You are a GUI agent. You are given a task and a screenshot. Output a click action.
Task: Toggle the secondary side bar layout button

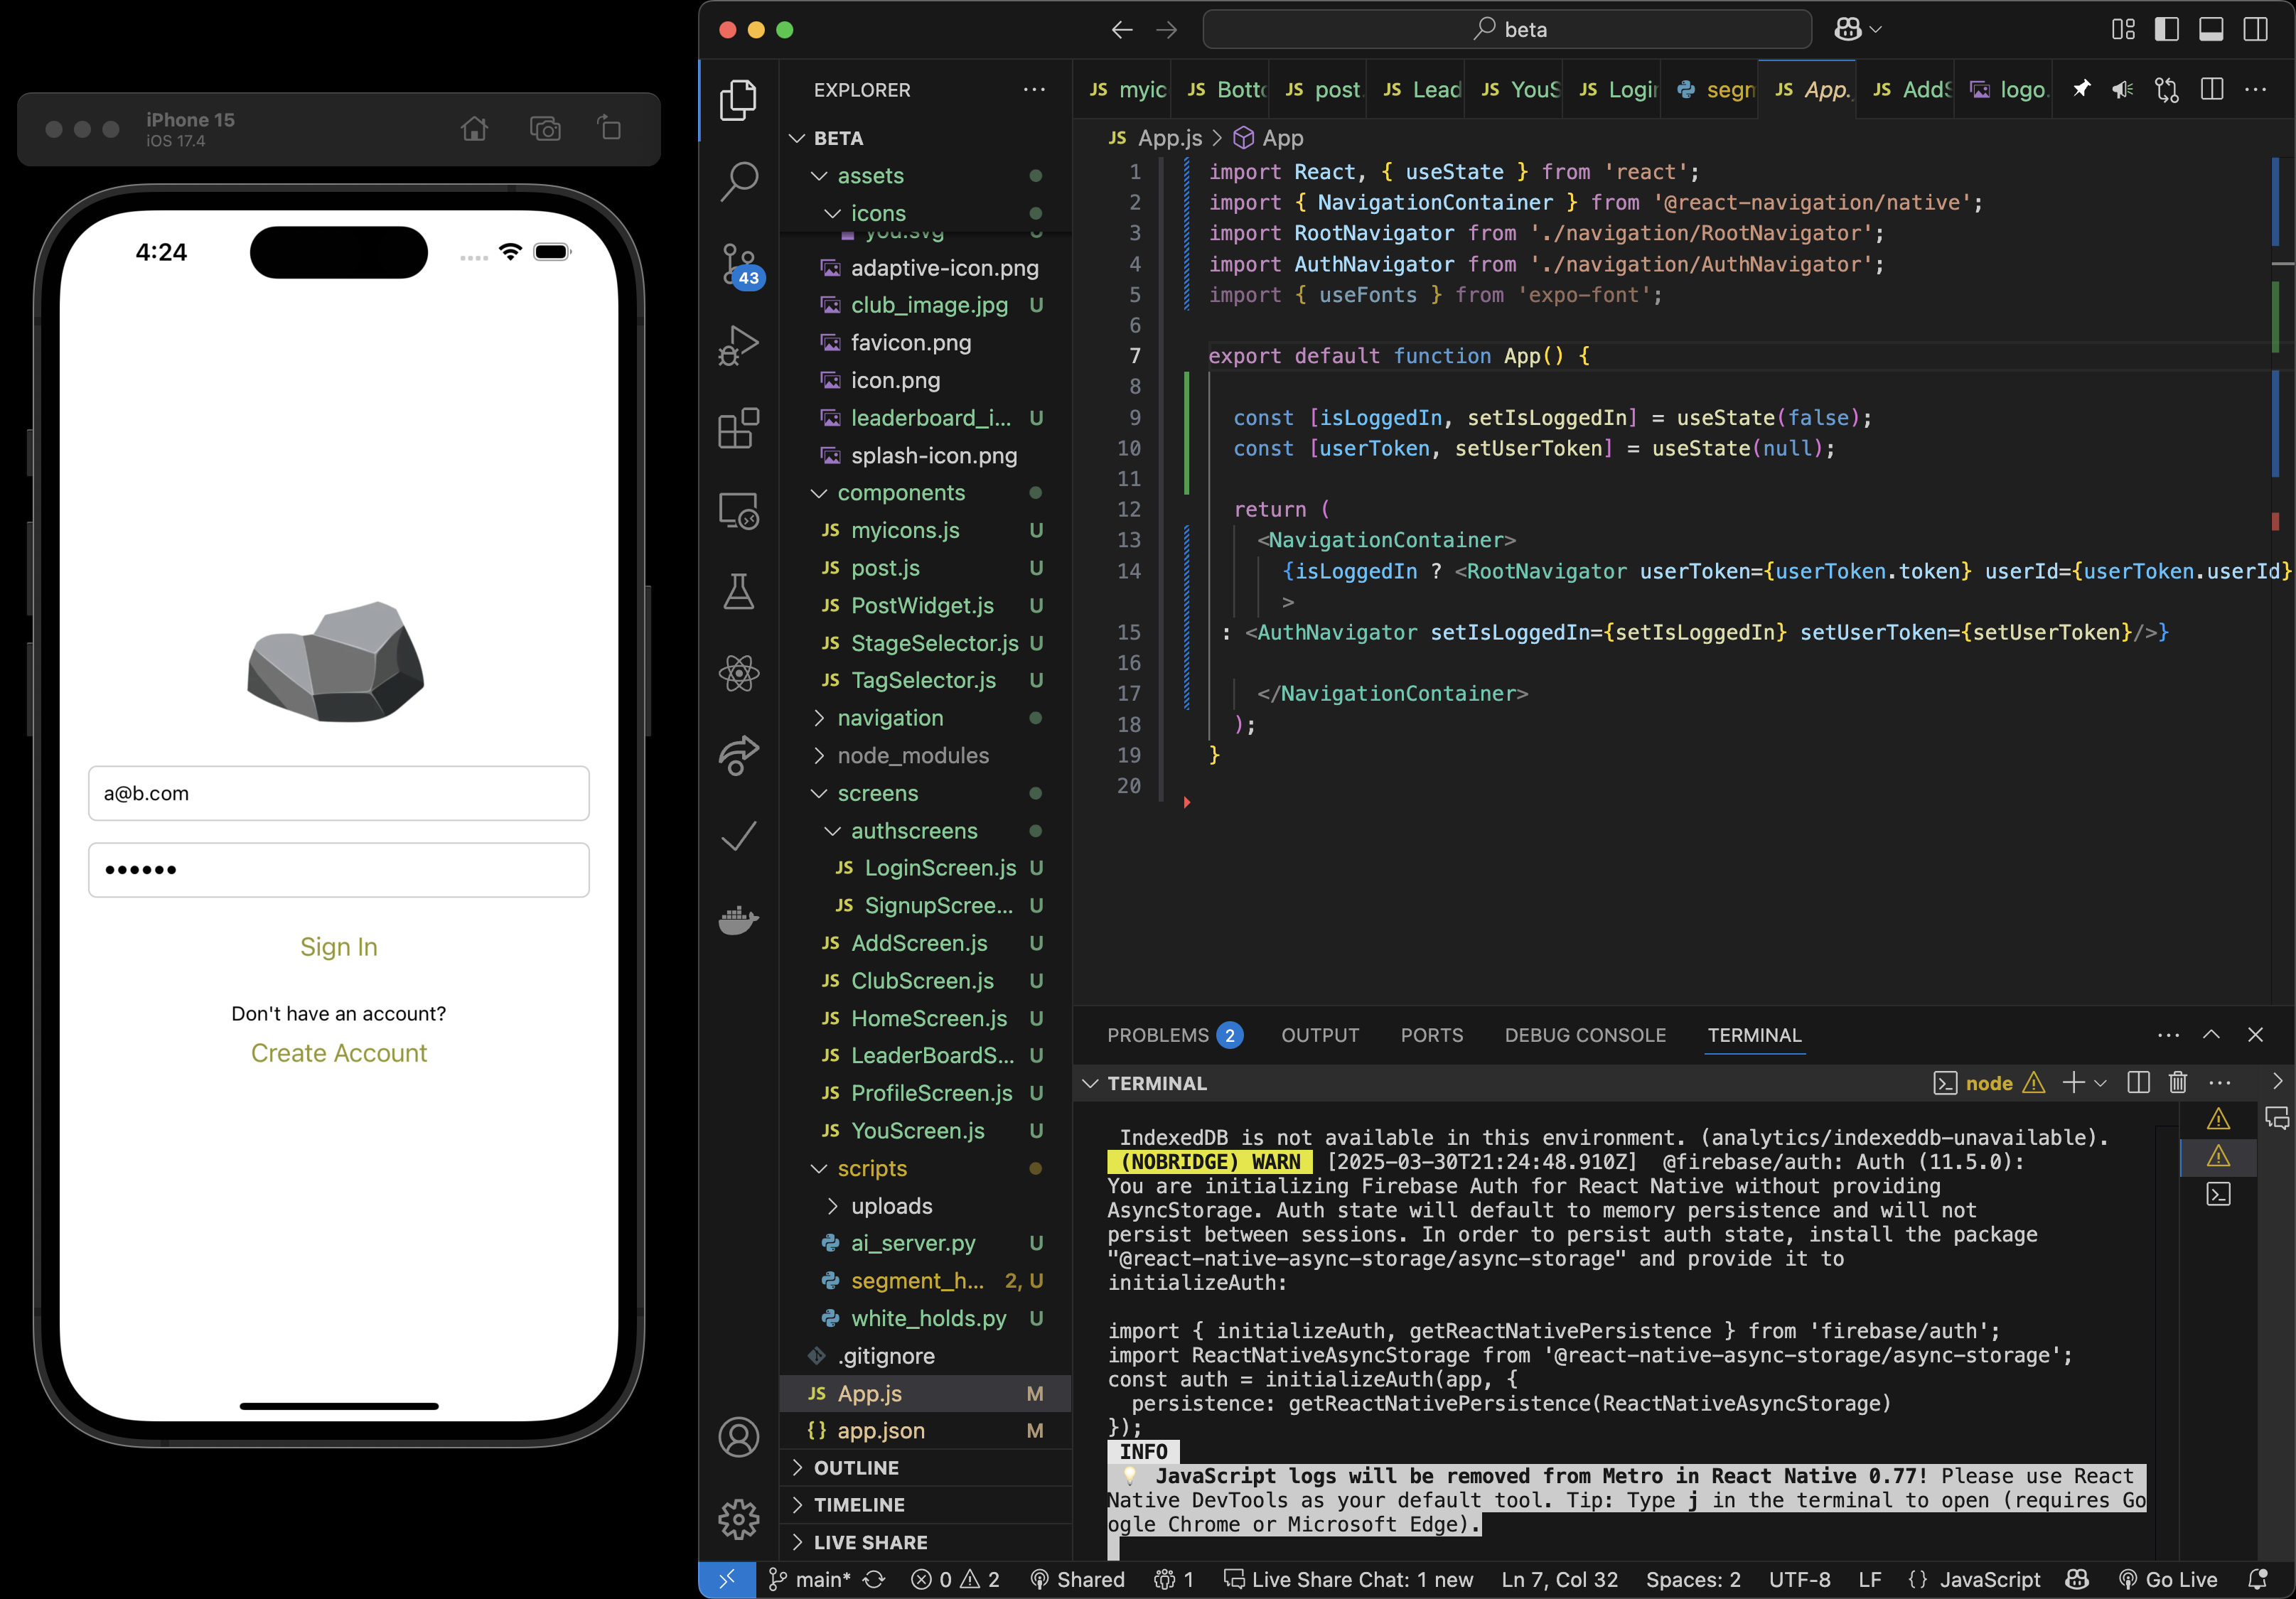tap(2255, 29)
